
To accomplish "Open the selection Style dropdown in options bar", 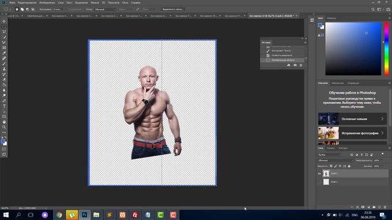I will point(105,9).
